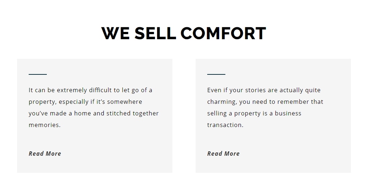Click the line "charming, you need to remember that"
368x196 pixels.
pos(265,102)
